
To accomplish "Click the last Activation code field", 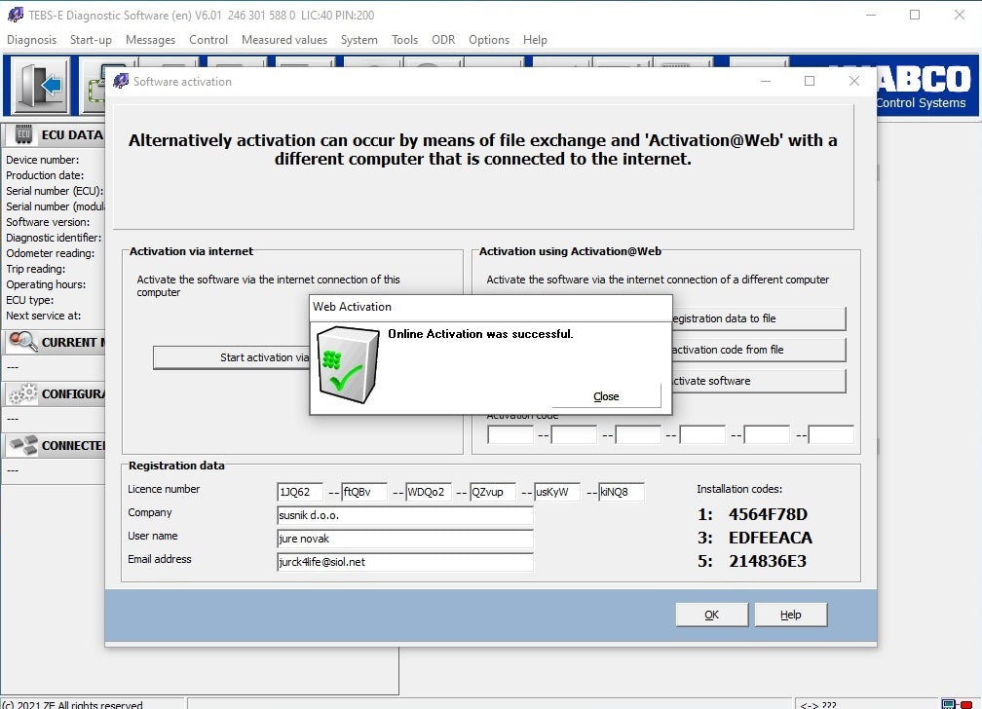I will 831,434.
